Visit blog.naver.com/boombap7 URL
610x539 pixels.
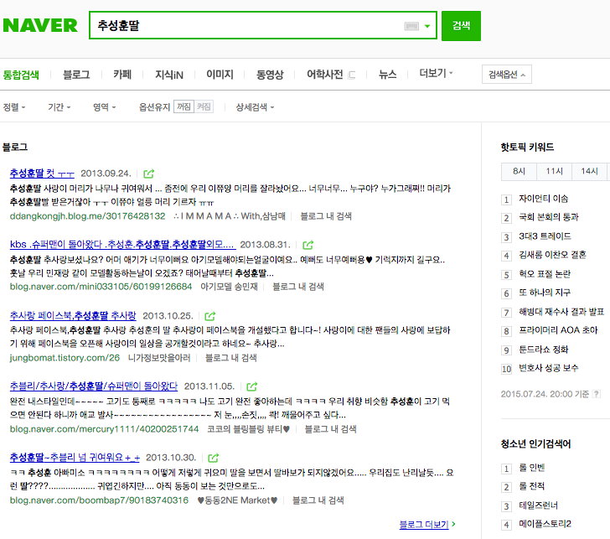[99, 500]
